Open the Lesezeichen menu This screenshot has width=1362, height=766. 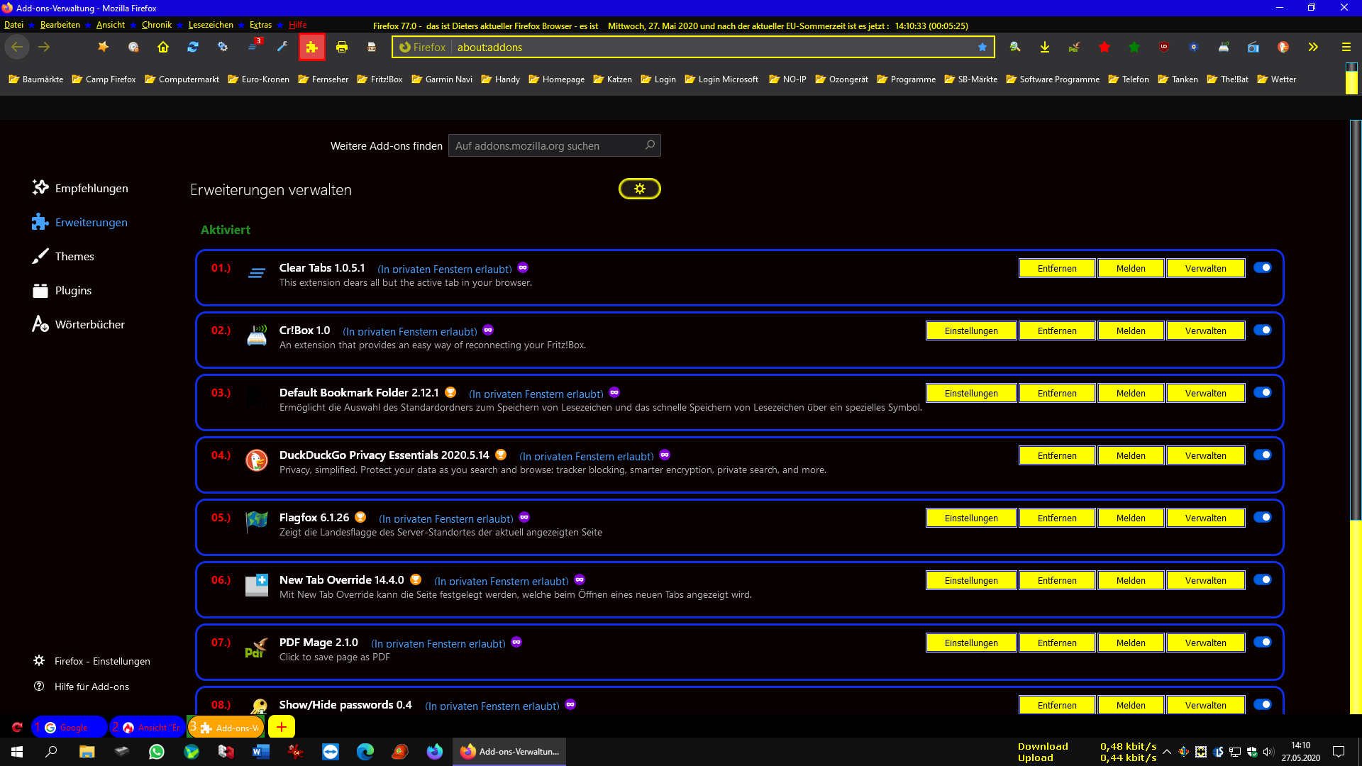pyautogui.click(x=211, y=25)
